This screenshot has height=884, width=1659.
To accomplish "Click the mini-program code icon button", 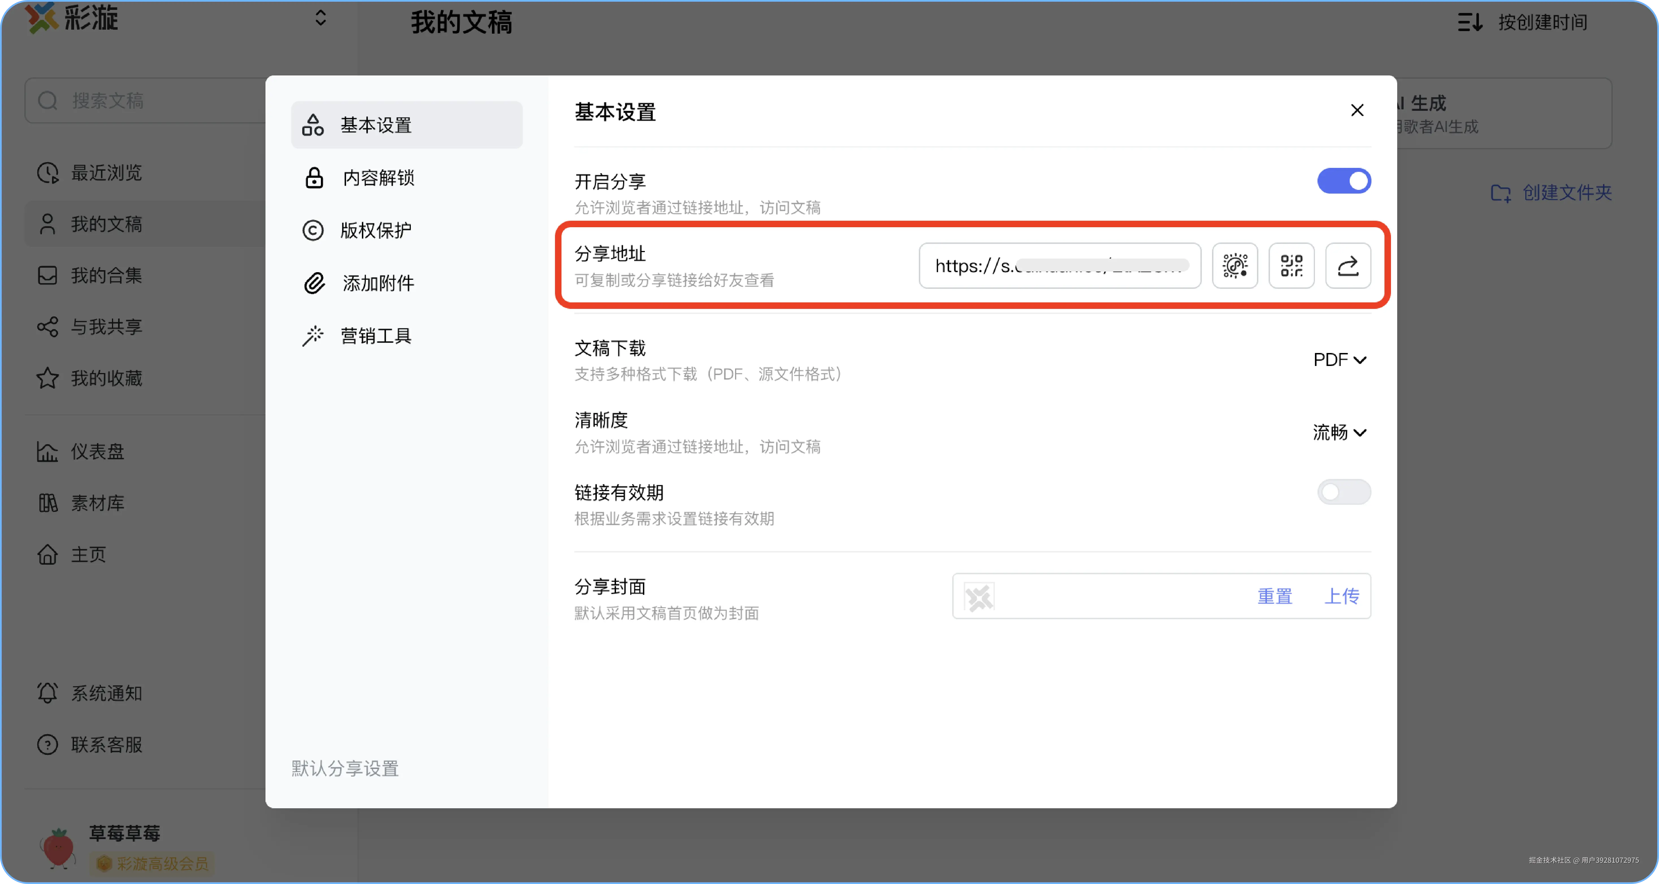I will 1235,266.
